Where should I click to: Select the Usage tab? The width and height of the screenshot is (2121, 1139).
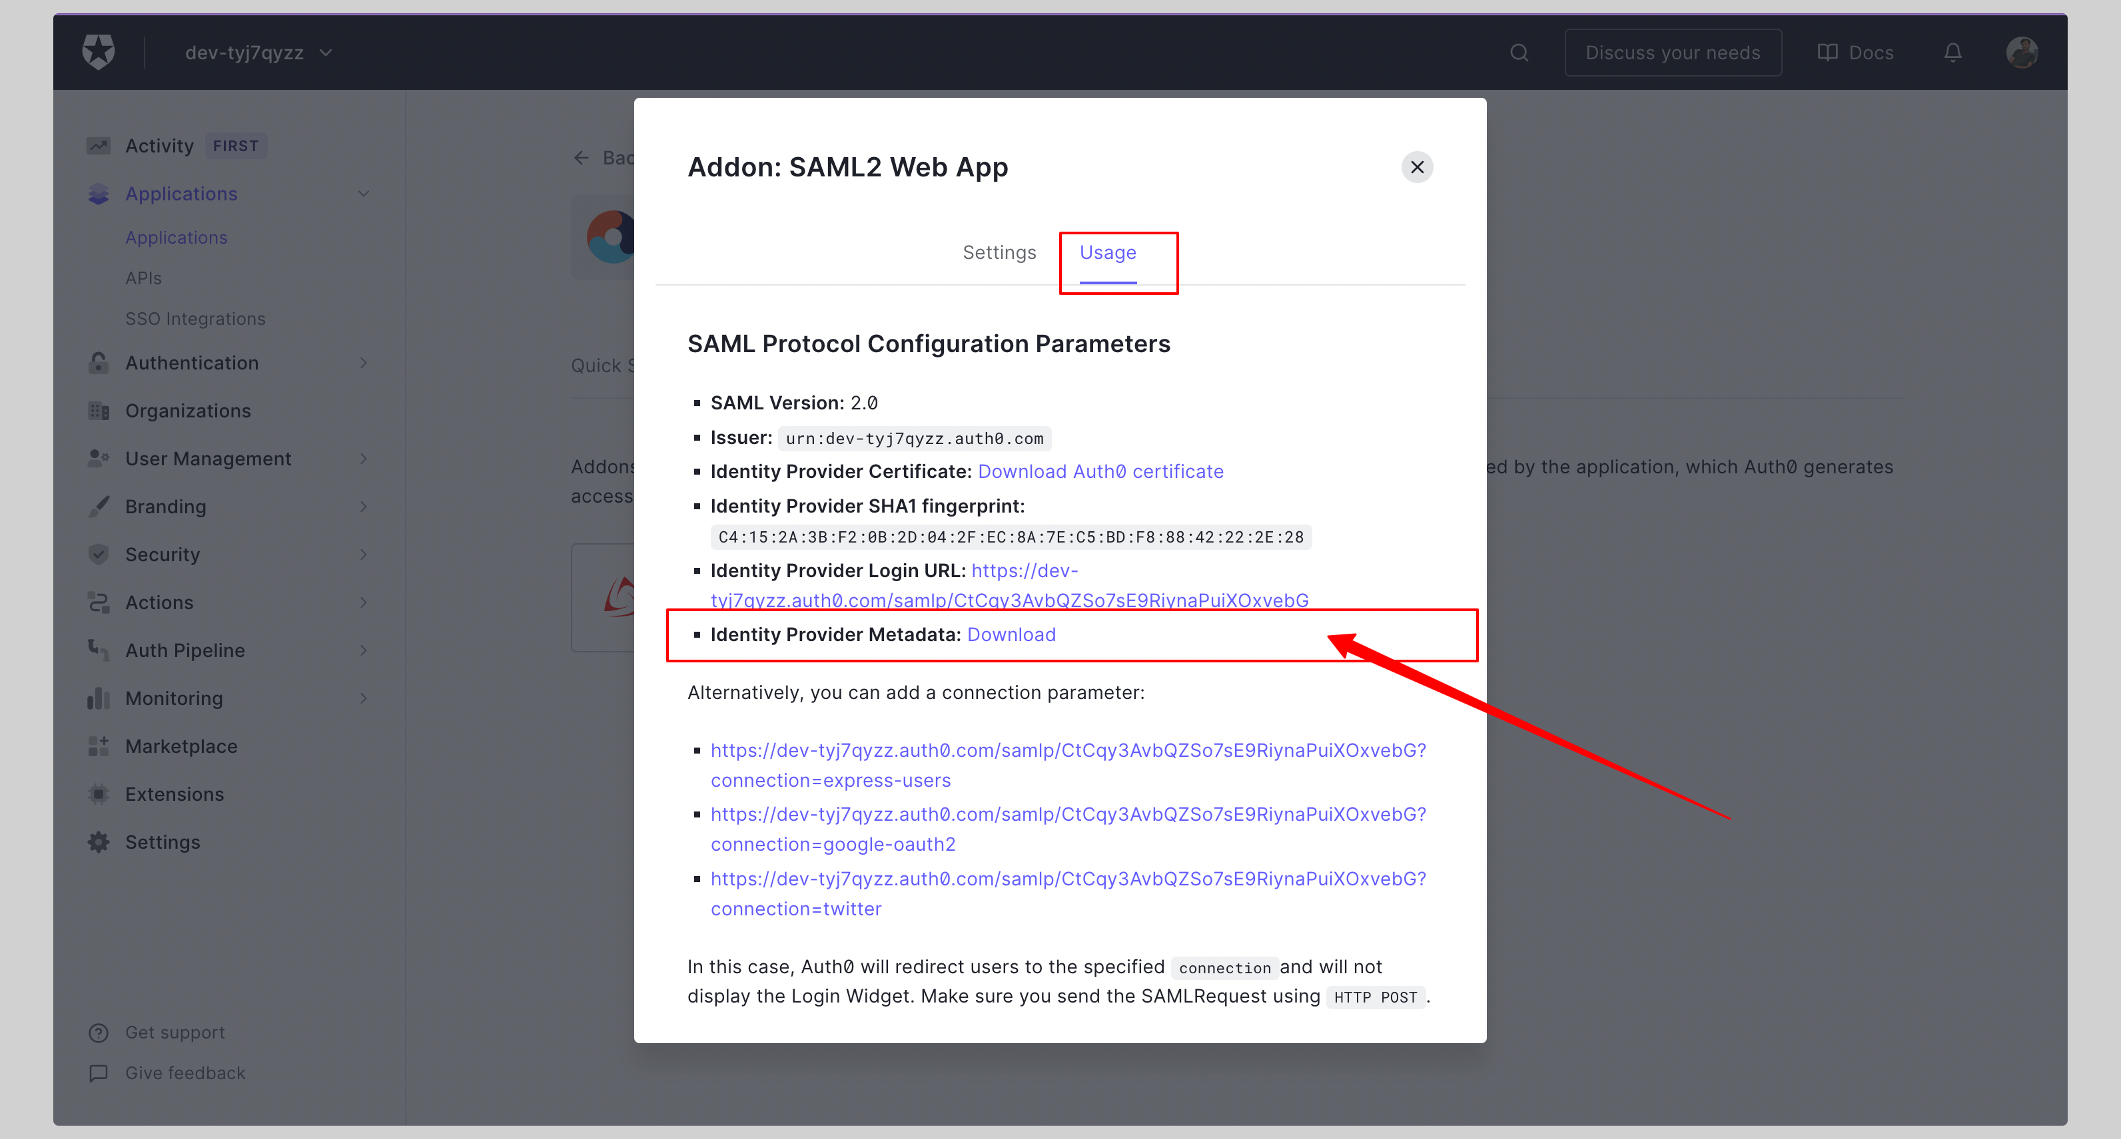pyautogui.click(x=1109, y=252)
